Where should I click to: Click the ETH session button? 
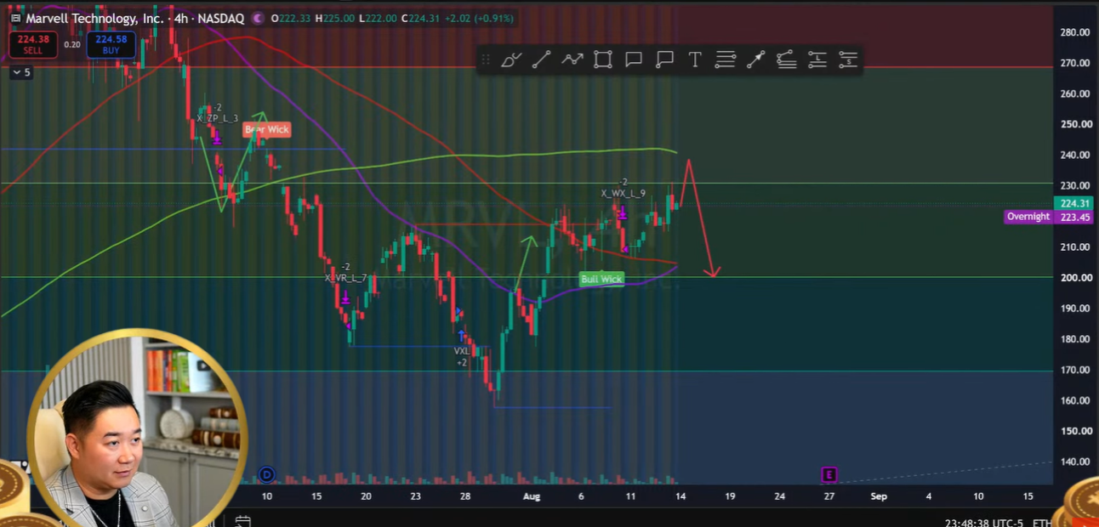(x=1042, y=523)
